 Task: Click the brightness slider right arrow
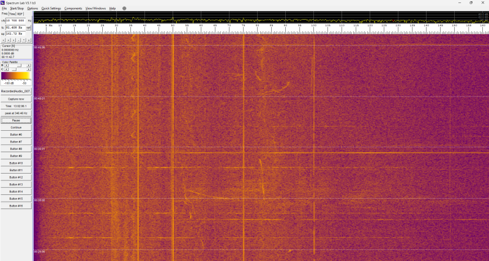29,65
